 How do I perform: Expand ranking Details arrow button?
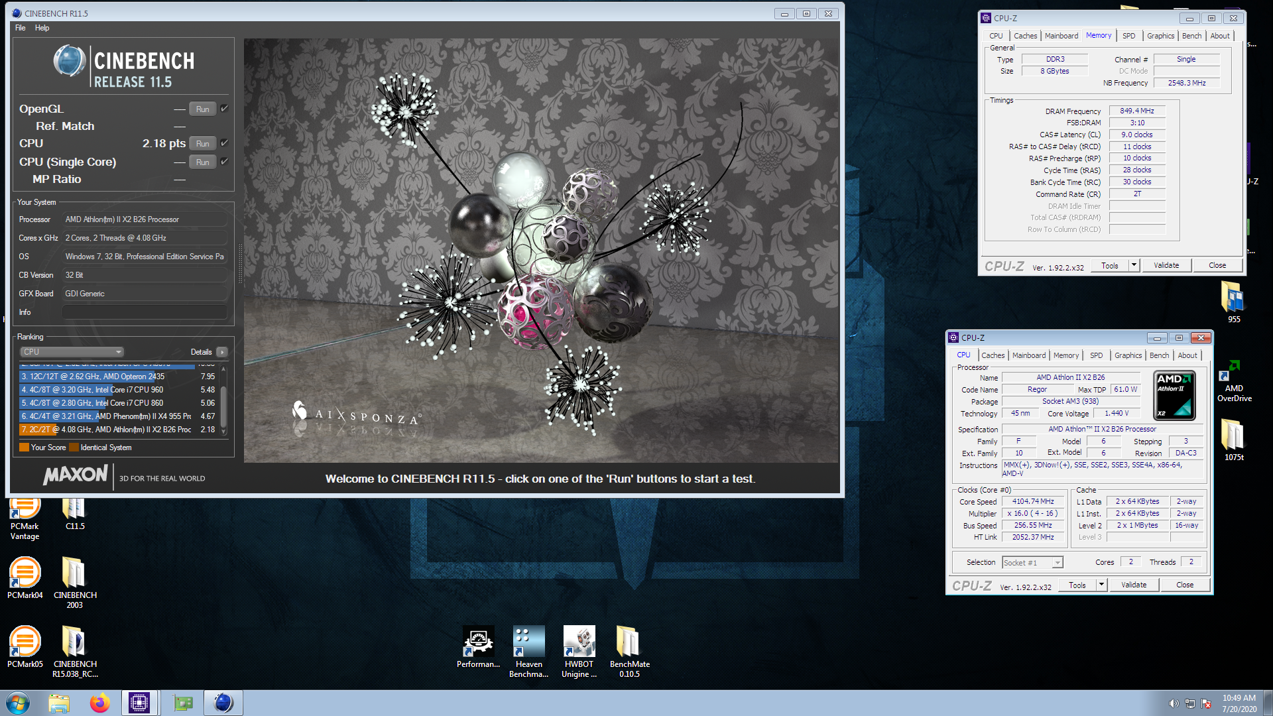point(222,352)
